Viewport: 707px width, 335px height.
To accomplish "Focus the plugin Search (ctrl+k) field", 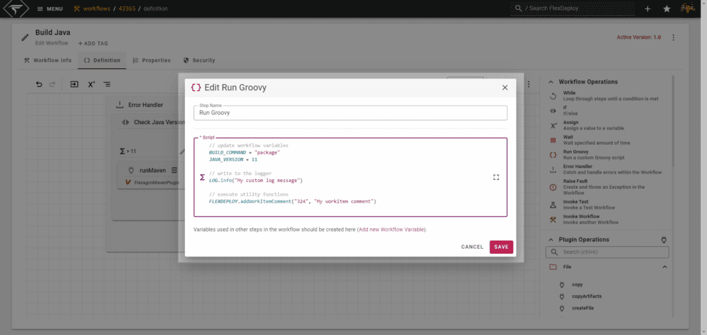I will point(608,252).
